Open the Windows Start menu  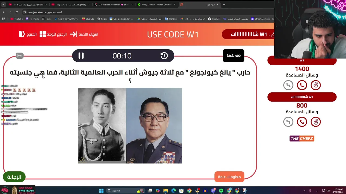pos(101,190)
